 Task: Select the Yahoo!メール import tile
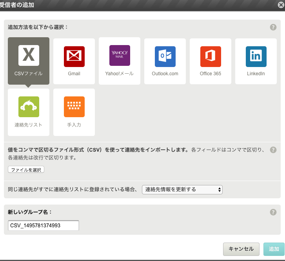pos(120,61)
